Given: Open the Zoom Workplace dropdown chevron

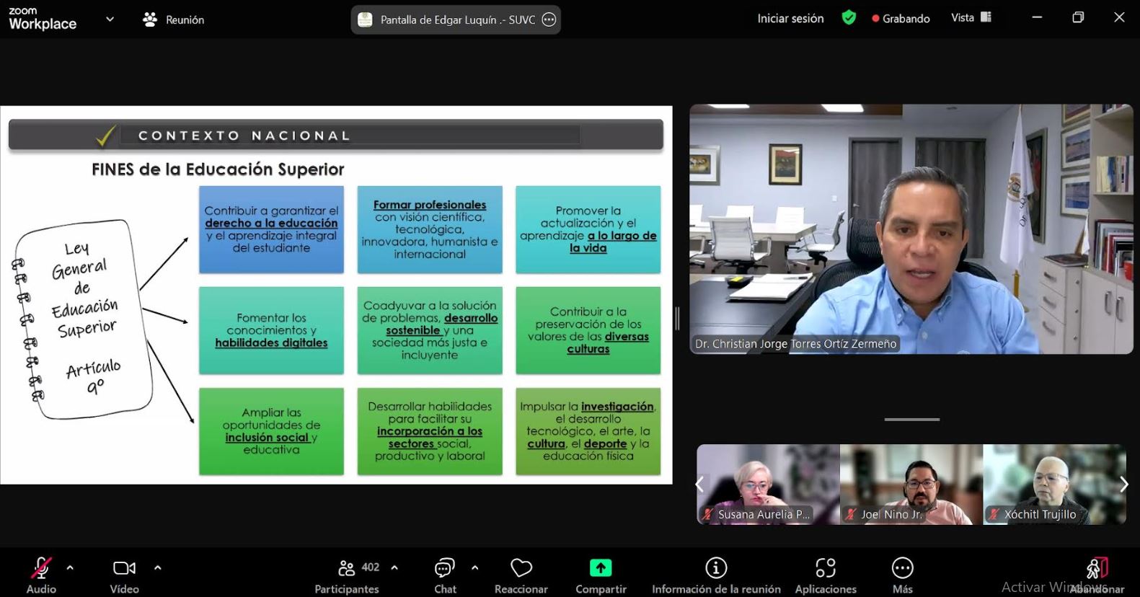Looking at the screenshot, I should (x=110, y=19).
